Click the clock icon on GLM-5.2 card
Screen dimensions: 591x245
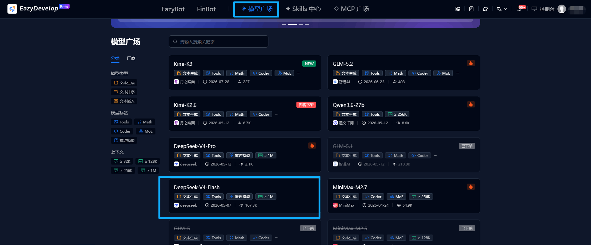(360, 82)
